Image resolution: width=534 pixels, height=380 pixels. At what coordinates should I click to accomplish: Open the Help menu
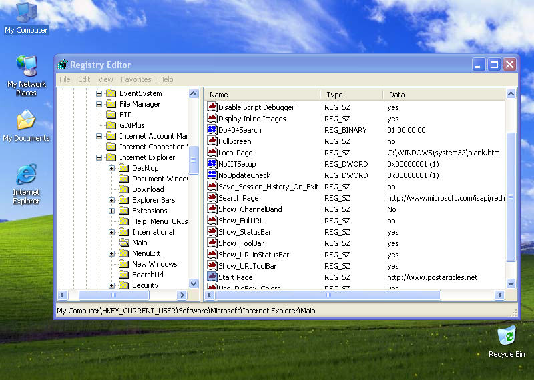coord(166,79)
